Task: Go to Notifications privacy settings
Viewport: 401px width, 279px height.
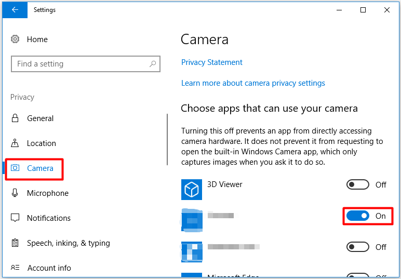Action: 49,218
